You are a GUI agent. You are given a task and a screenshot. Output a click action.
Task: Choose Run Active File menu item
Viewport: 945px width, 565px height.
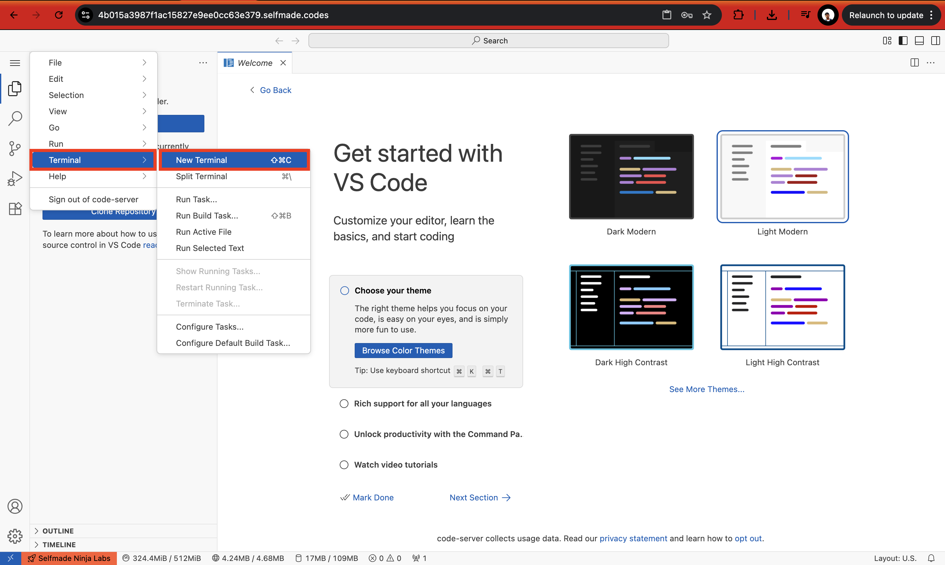[x=233, y=232]
